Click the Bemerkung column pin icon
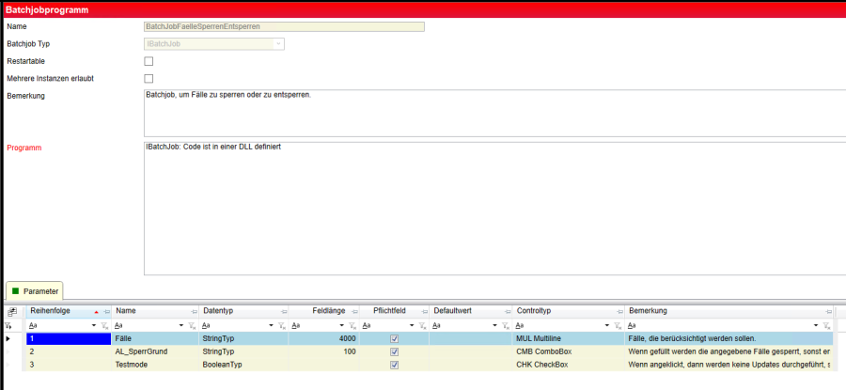This screenshot has width=846, height=390. click(x=827, y=311)
